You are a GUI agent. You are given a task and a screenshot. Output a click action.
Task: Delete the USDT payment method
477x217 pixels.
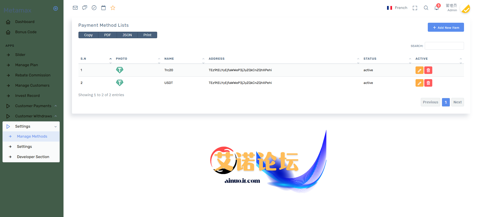[428, 83]
